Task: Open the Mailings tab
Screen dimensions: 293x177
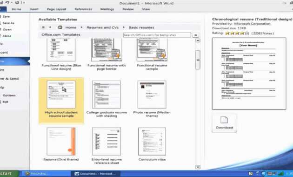Action: [107, 9]
